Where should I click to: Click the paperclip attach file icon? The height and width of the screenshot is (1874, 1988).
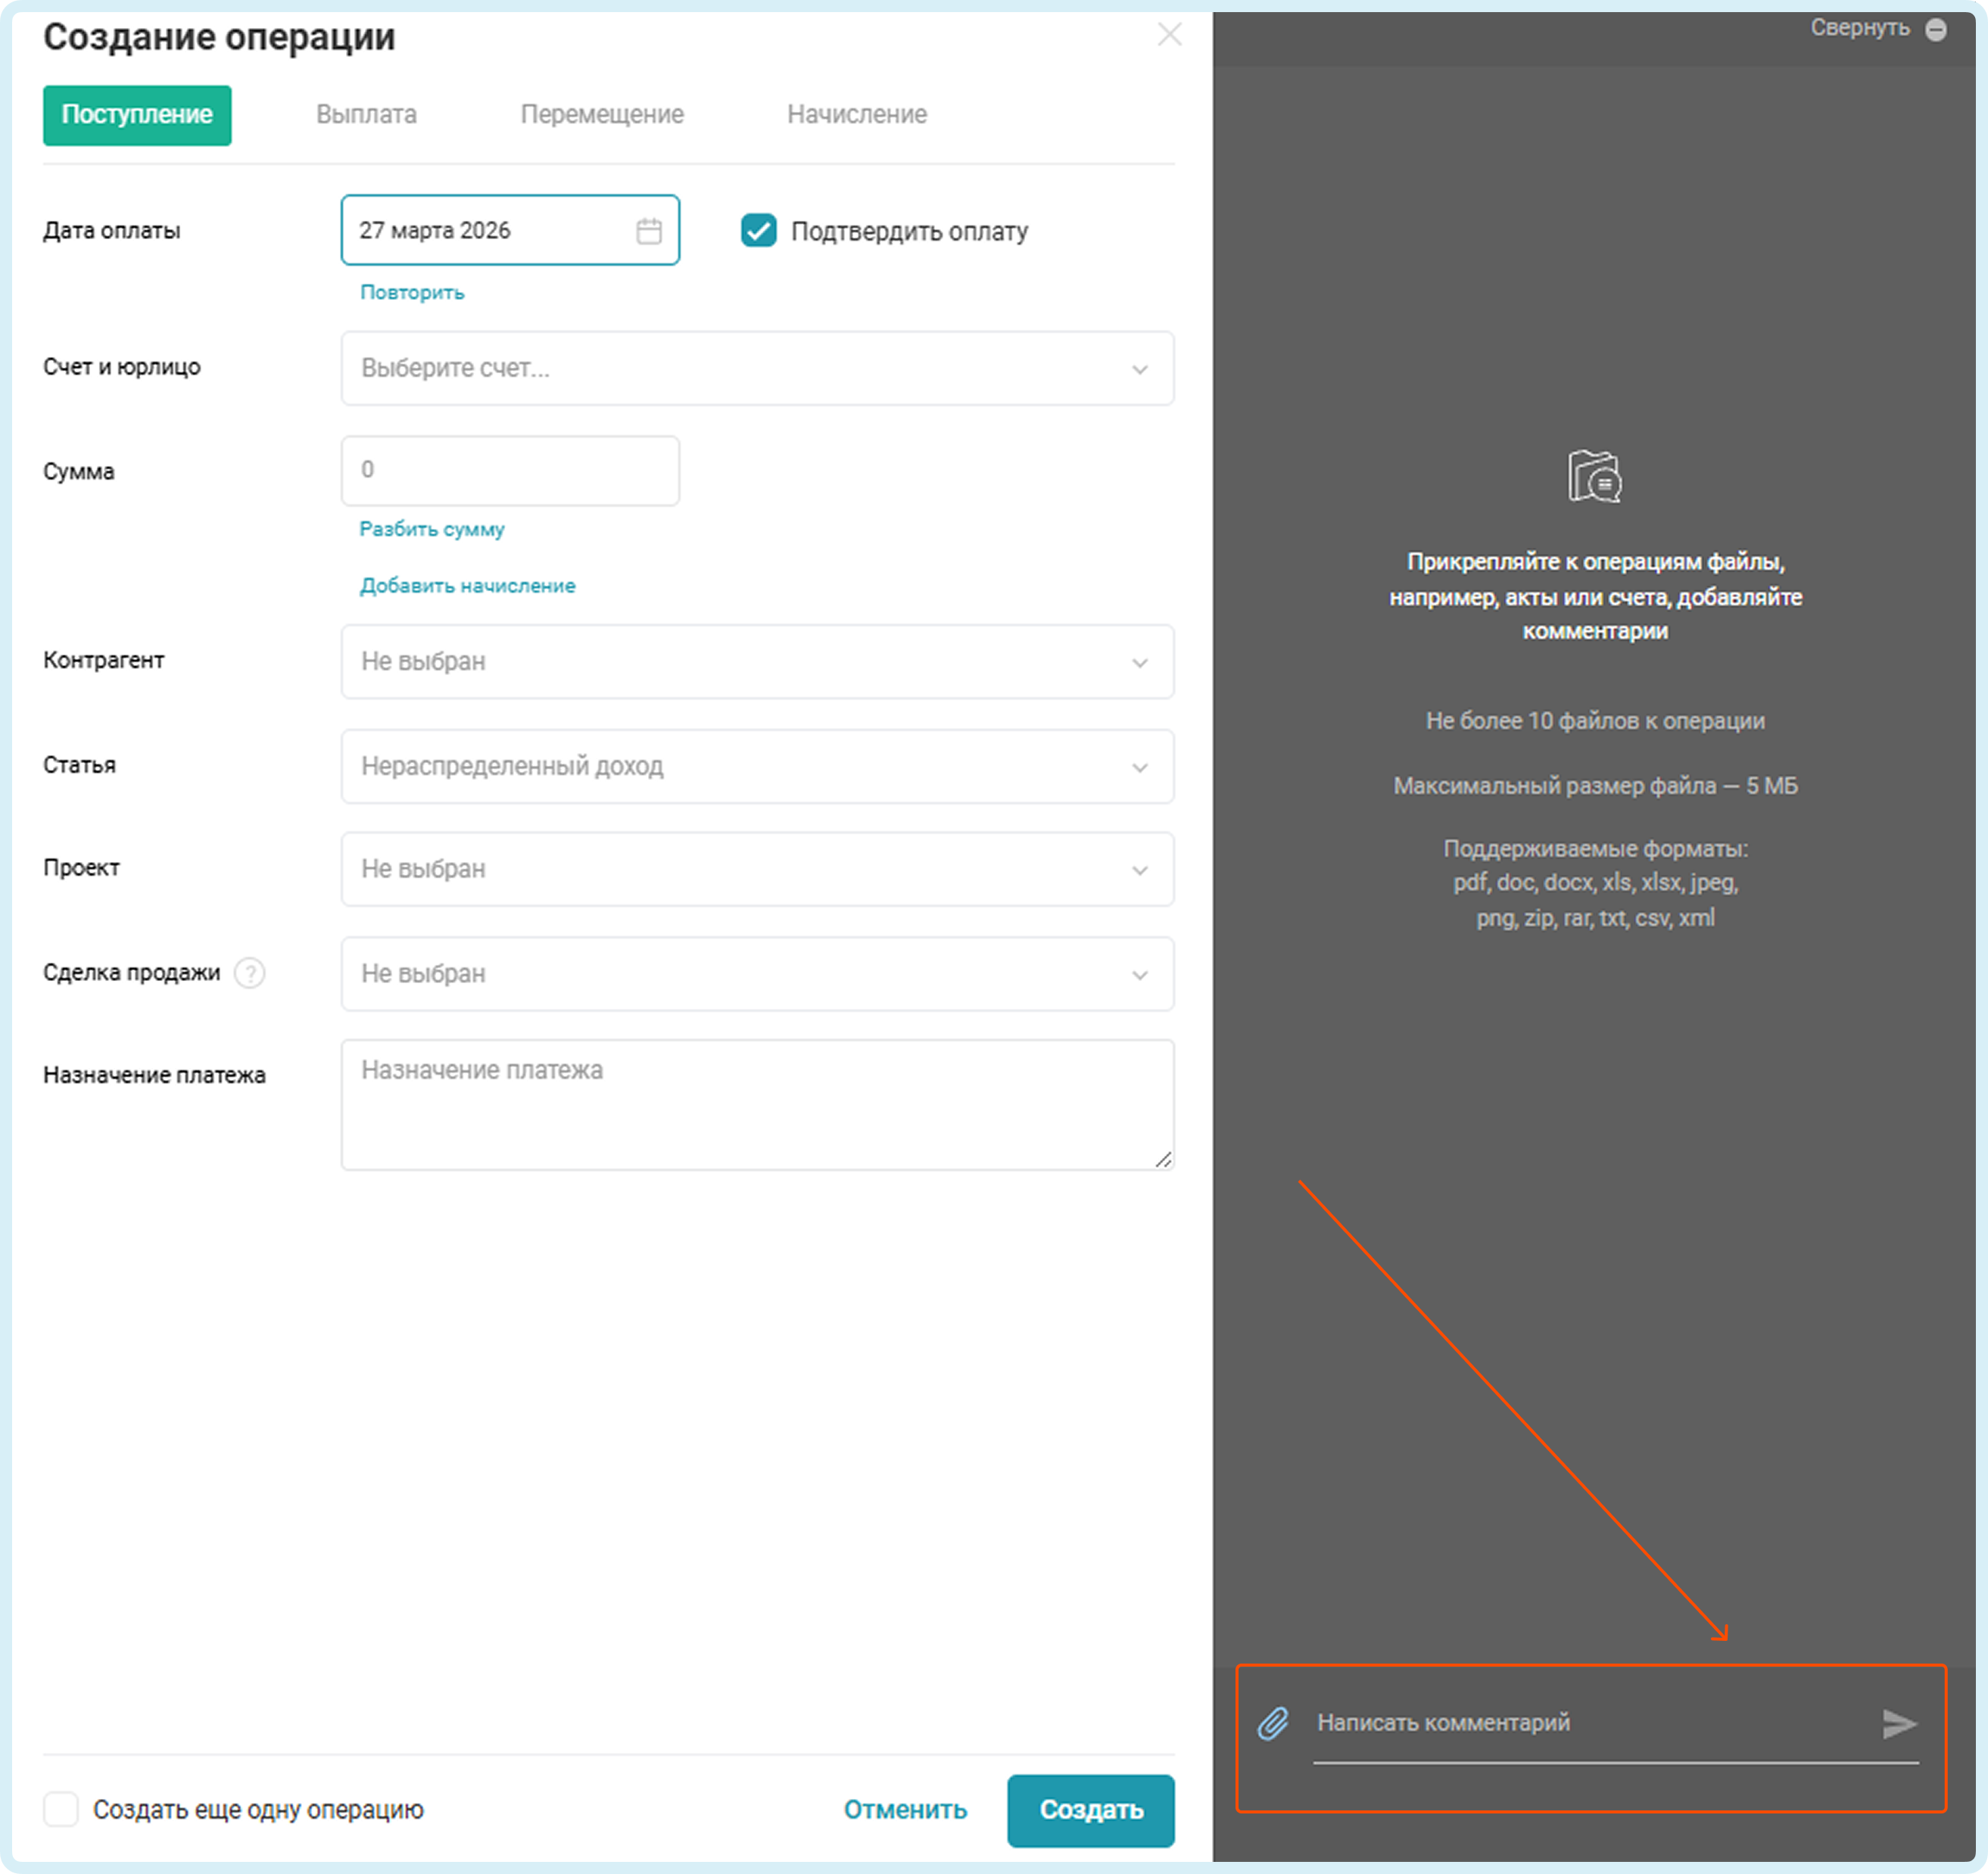[1272, 1723]
